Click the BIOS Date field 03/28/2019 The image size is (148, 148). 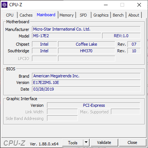[x=86, y=89]
